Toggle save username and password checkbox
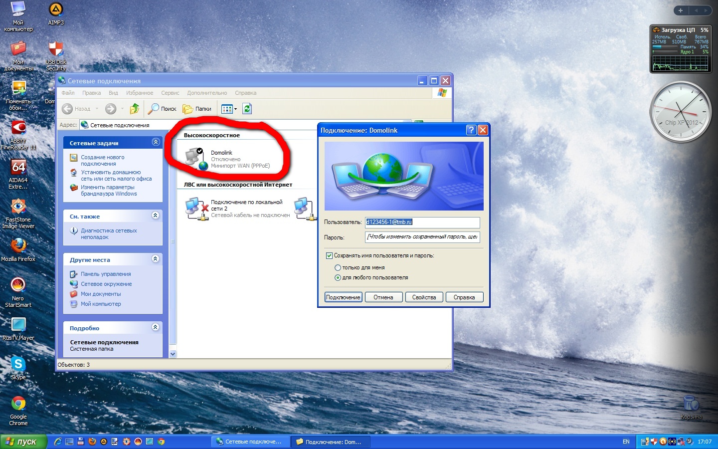This screenshot has width=718, height=449. tap(329, 255)
